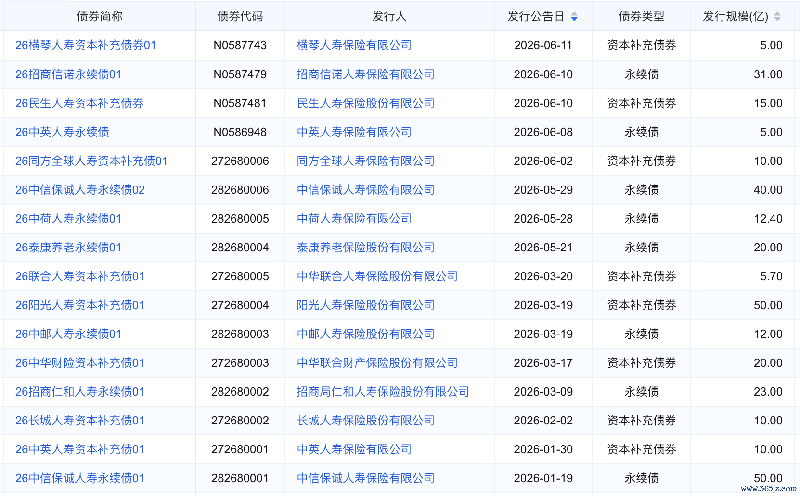The image size is (800, 496).
Task: View issuer 中邮人寿保险股份有限公司
Action: coord(366,334)
